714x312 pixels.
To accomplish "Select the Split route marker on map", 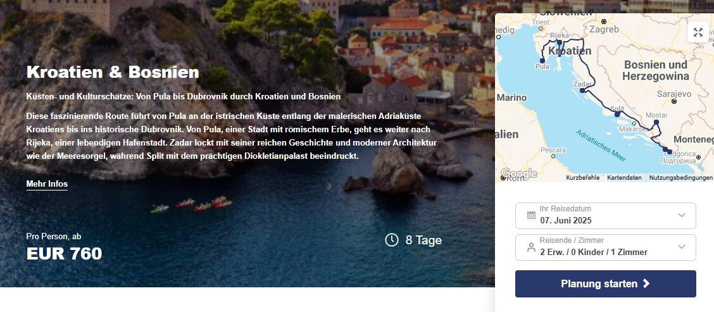I will point(617,115).
